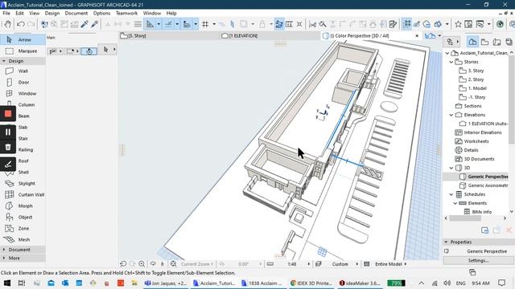Click the Settings... button
This screenshot has height=289, width=515.
tap(478, 260)
